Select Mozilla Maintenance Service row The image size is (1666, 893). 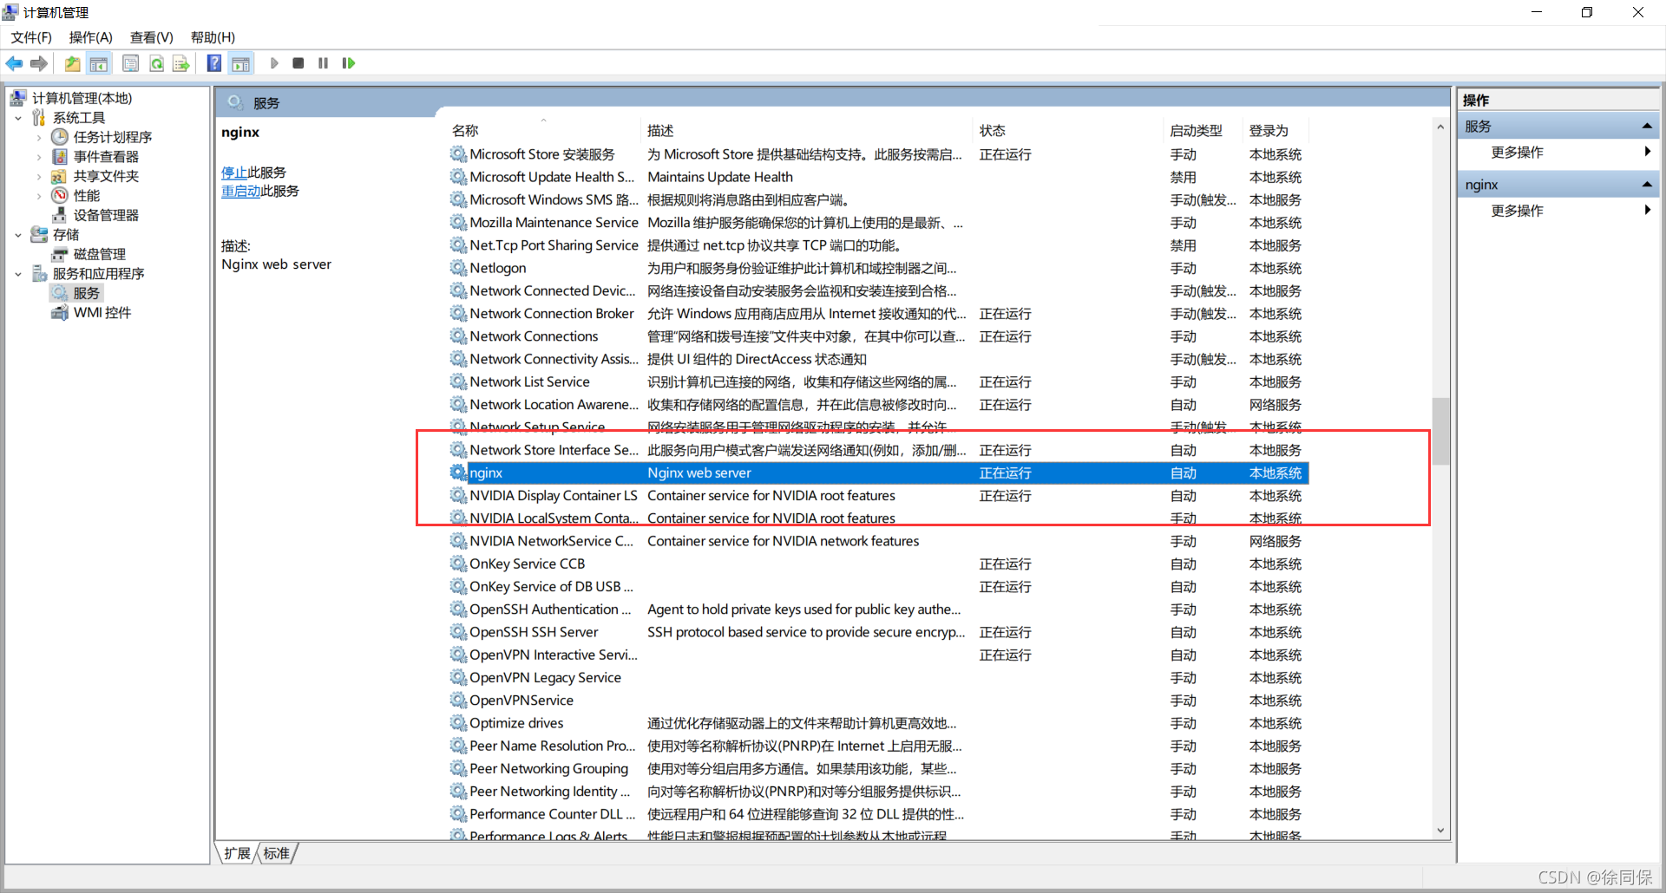click(x=878, y=223)
